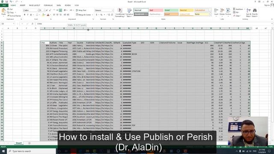Open Conditional Formatting menu
The height and width of the screenshot is (154, 274).
120,12
